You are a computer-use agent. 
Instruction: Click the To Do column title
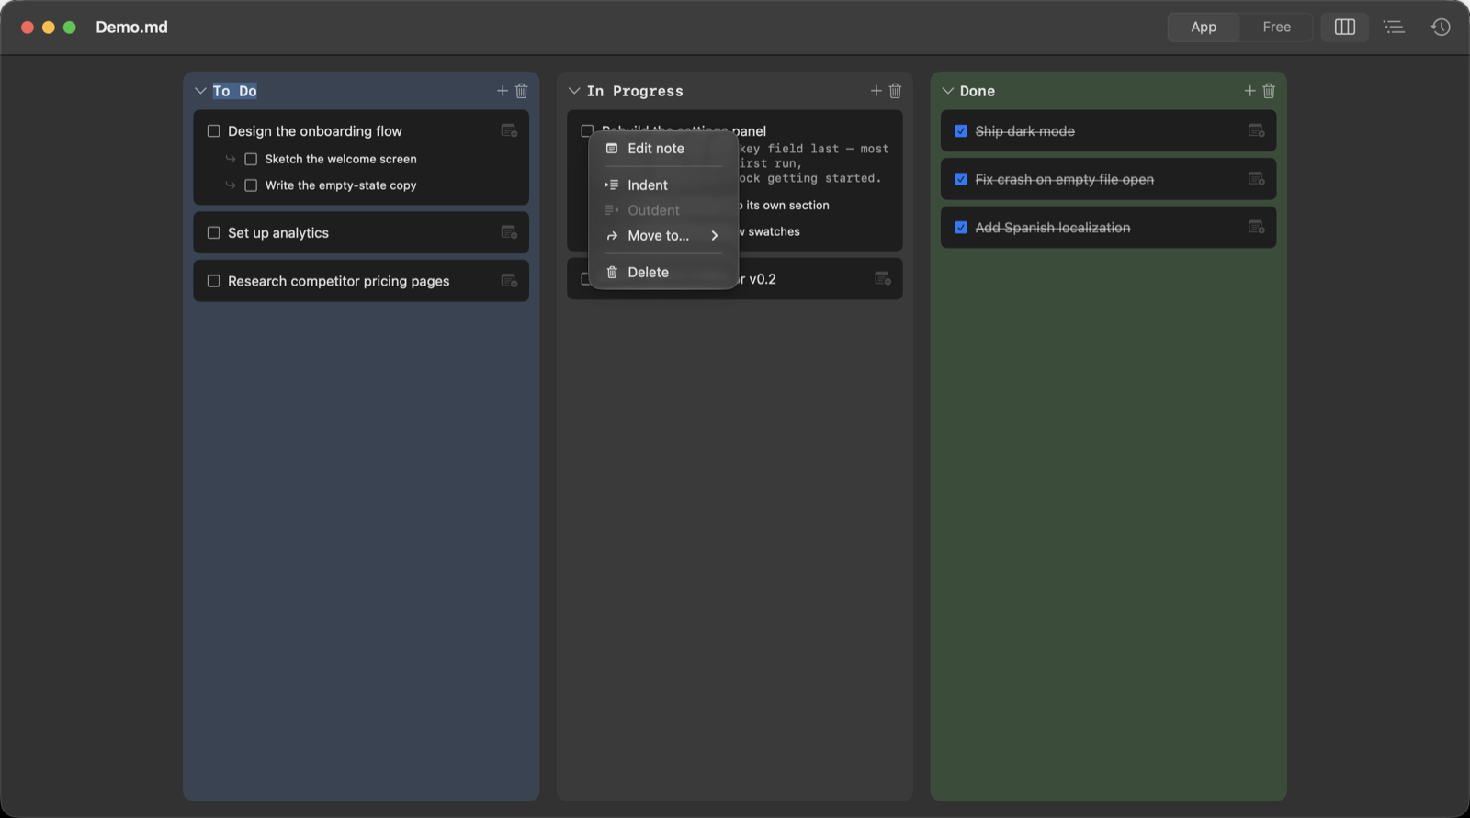[235, 91]
